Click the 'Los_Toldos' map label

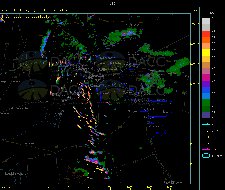(99, 143)
